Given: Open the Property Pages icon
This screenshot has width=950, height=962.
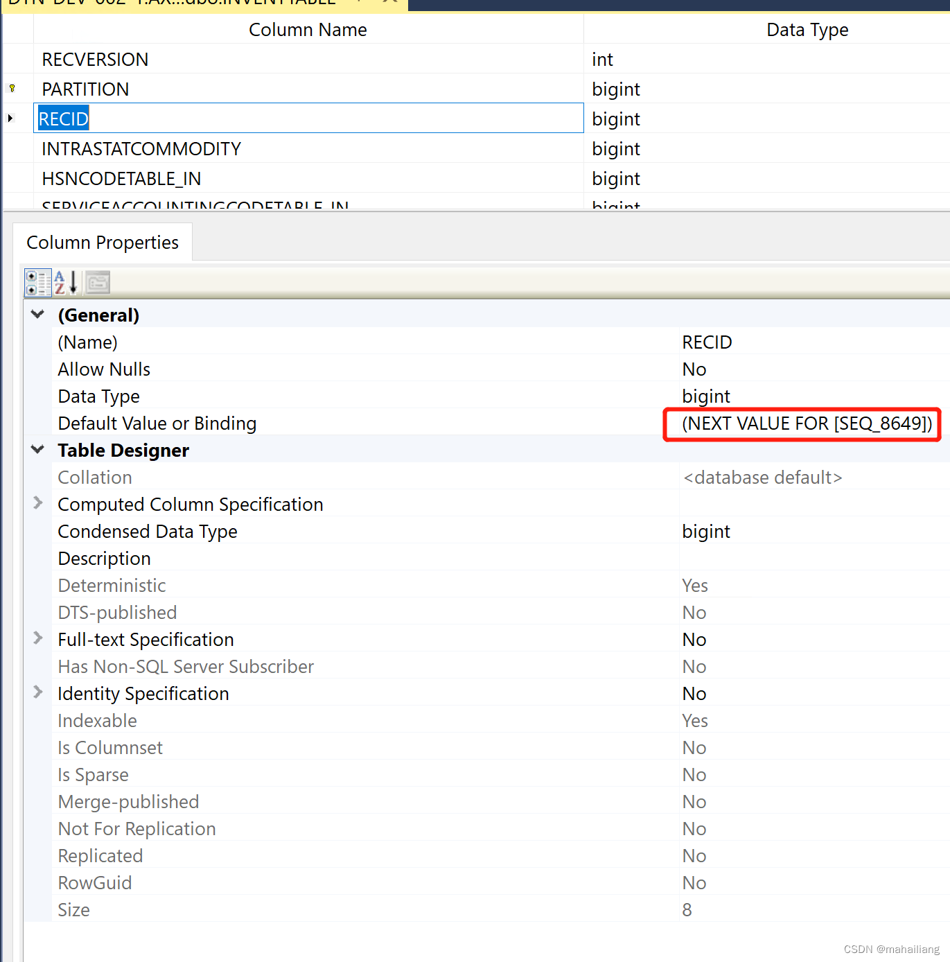Looking at the screenshot, I should pos(98,283).
